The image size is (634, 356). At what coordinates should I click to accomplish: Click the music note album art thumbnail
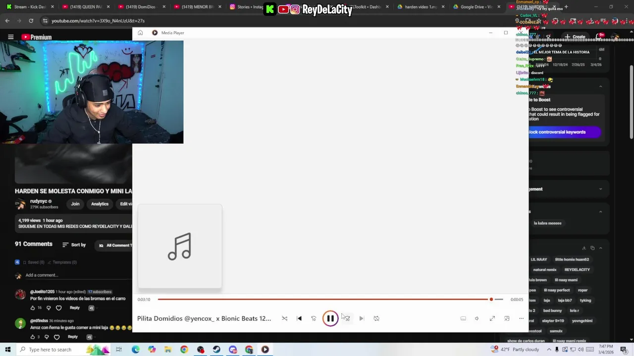coord(180,246)
